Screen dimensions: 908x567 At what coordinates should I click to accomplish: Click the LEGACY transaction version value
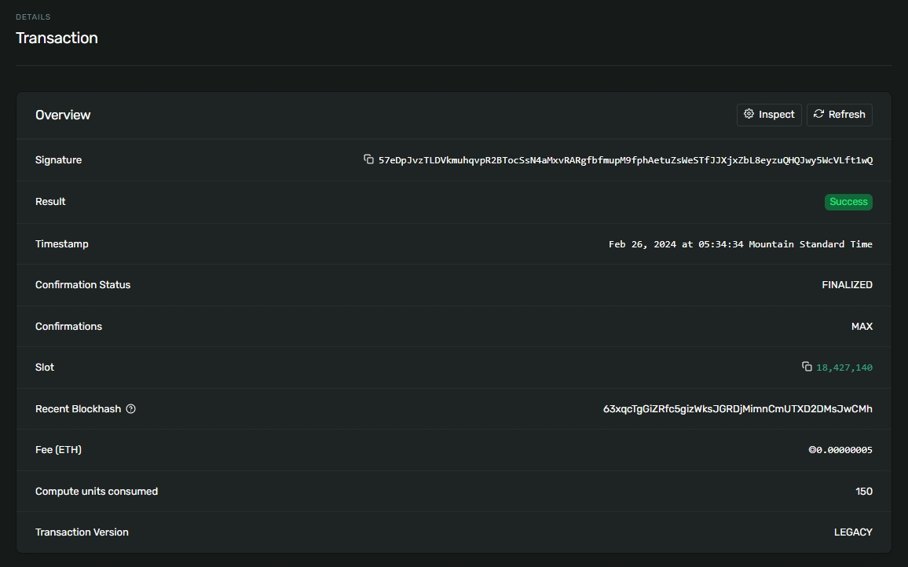pos(853,532)
